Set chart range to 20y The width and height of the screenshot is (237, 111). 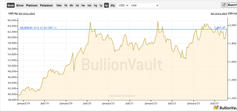113,5
